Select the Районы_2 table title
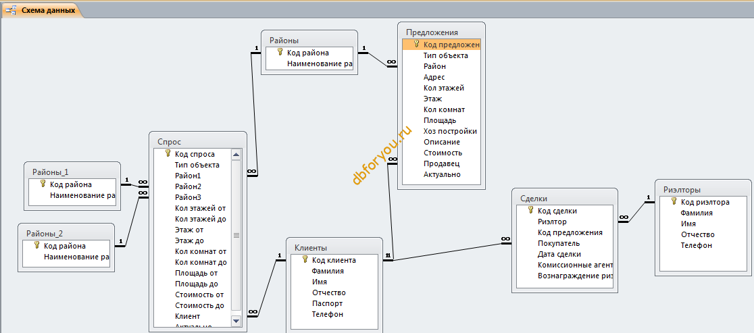This screenshot has width=754, height=333. [x=44, y=234]
